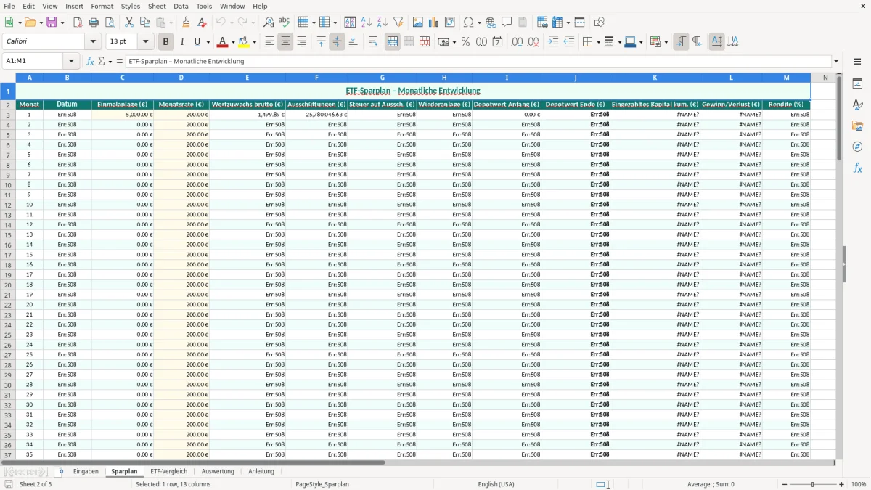This screenshot has height=490, width=871.
Task: Adjust the zoom slider handle
Action: (x=813, y=484)
